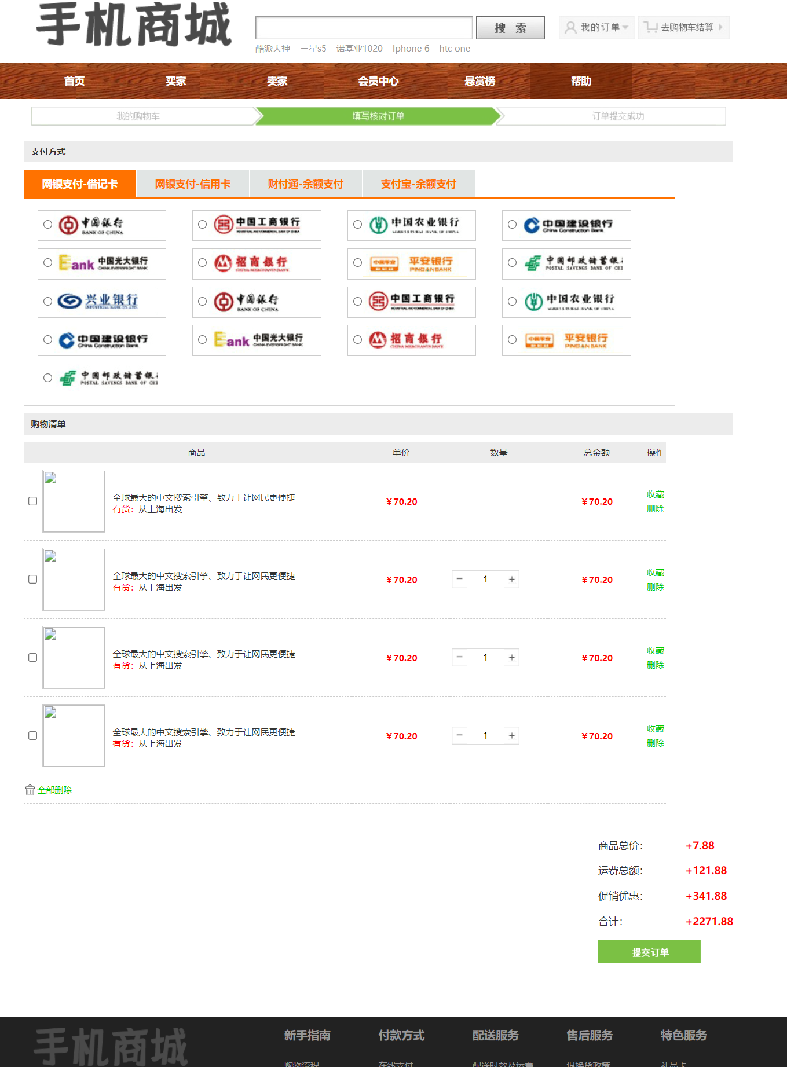Click the 手机商城 logo at top
The height and width of the screenshot is (1067, 787).
point(134,24)
